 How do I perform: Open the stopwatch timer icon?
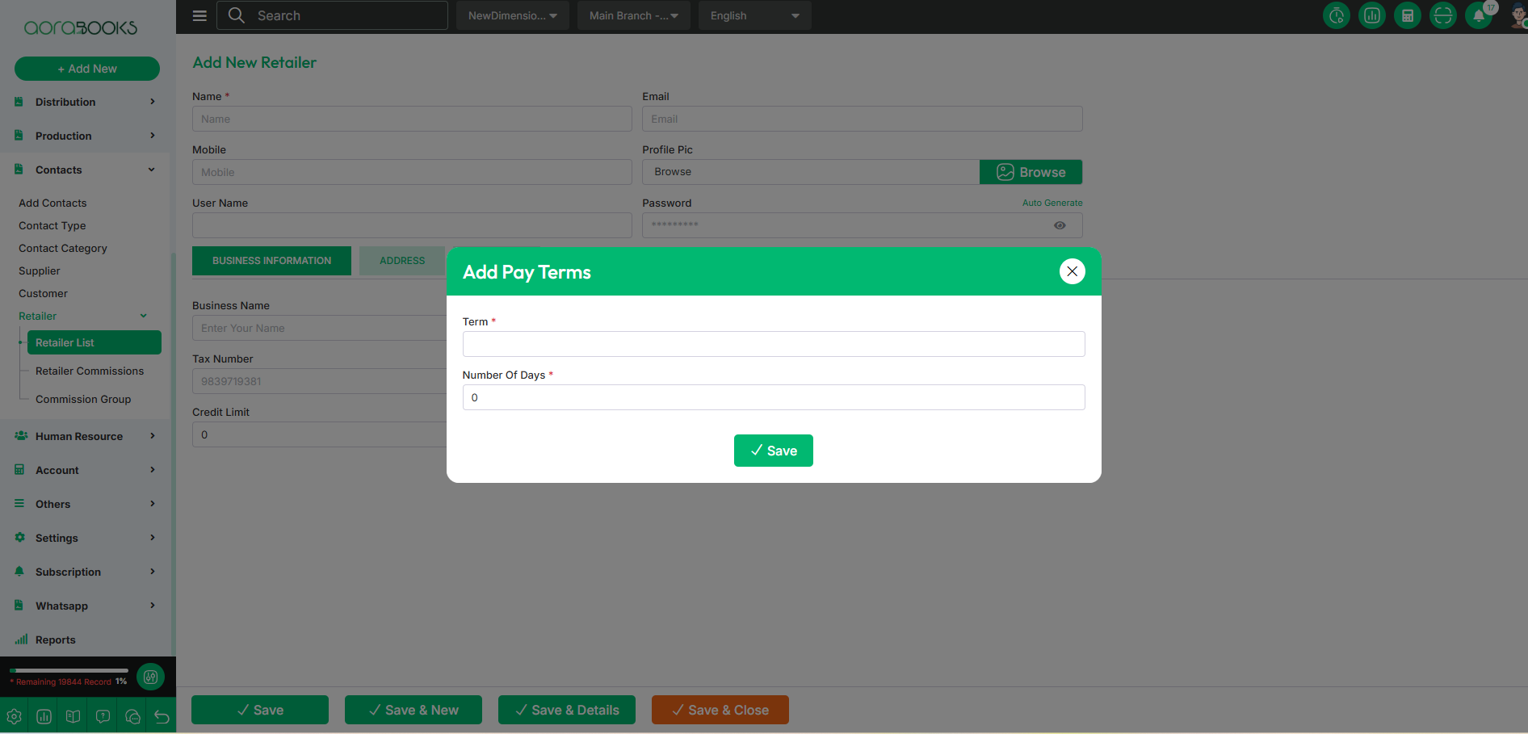coord(1337,15)
